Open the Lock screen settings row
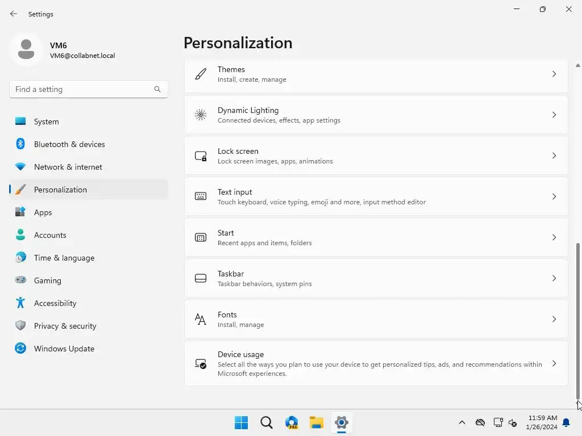 (x=376, y=156)
